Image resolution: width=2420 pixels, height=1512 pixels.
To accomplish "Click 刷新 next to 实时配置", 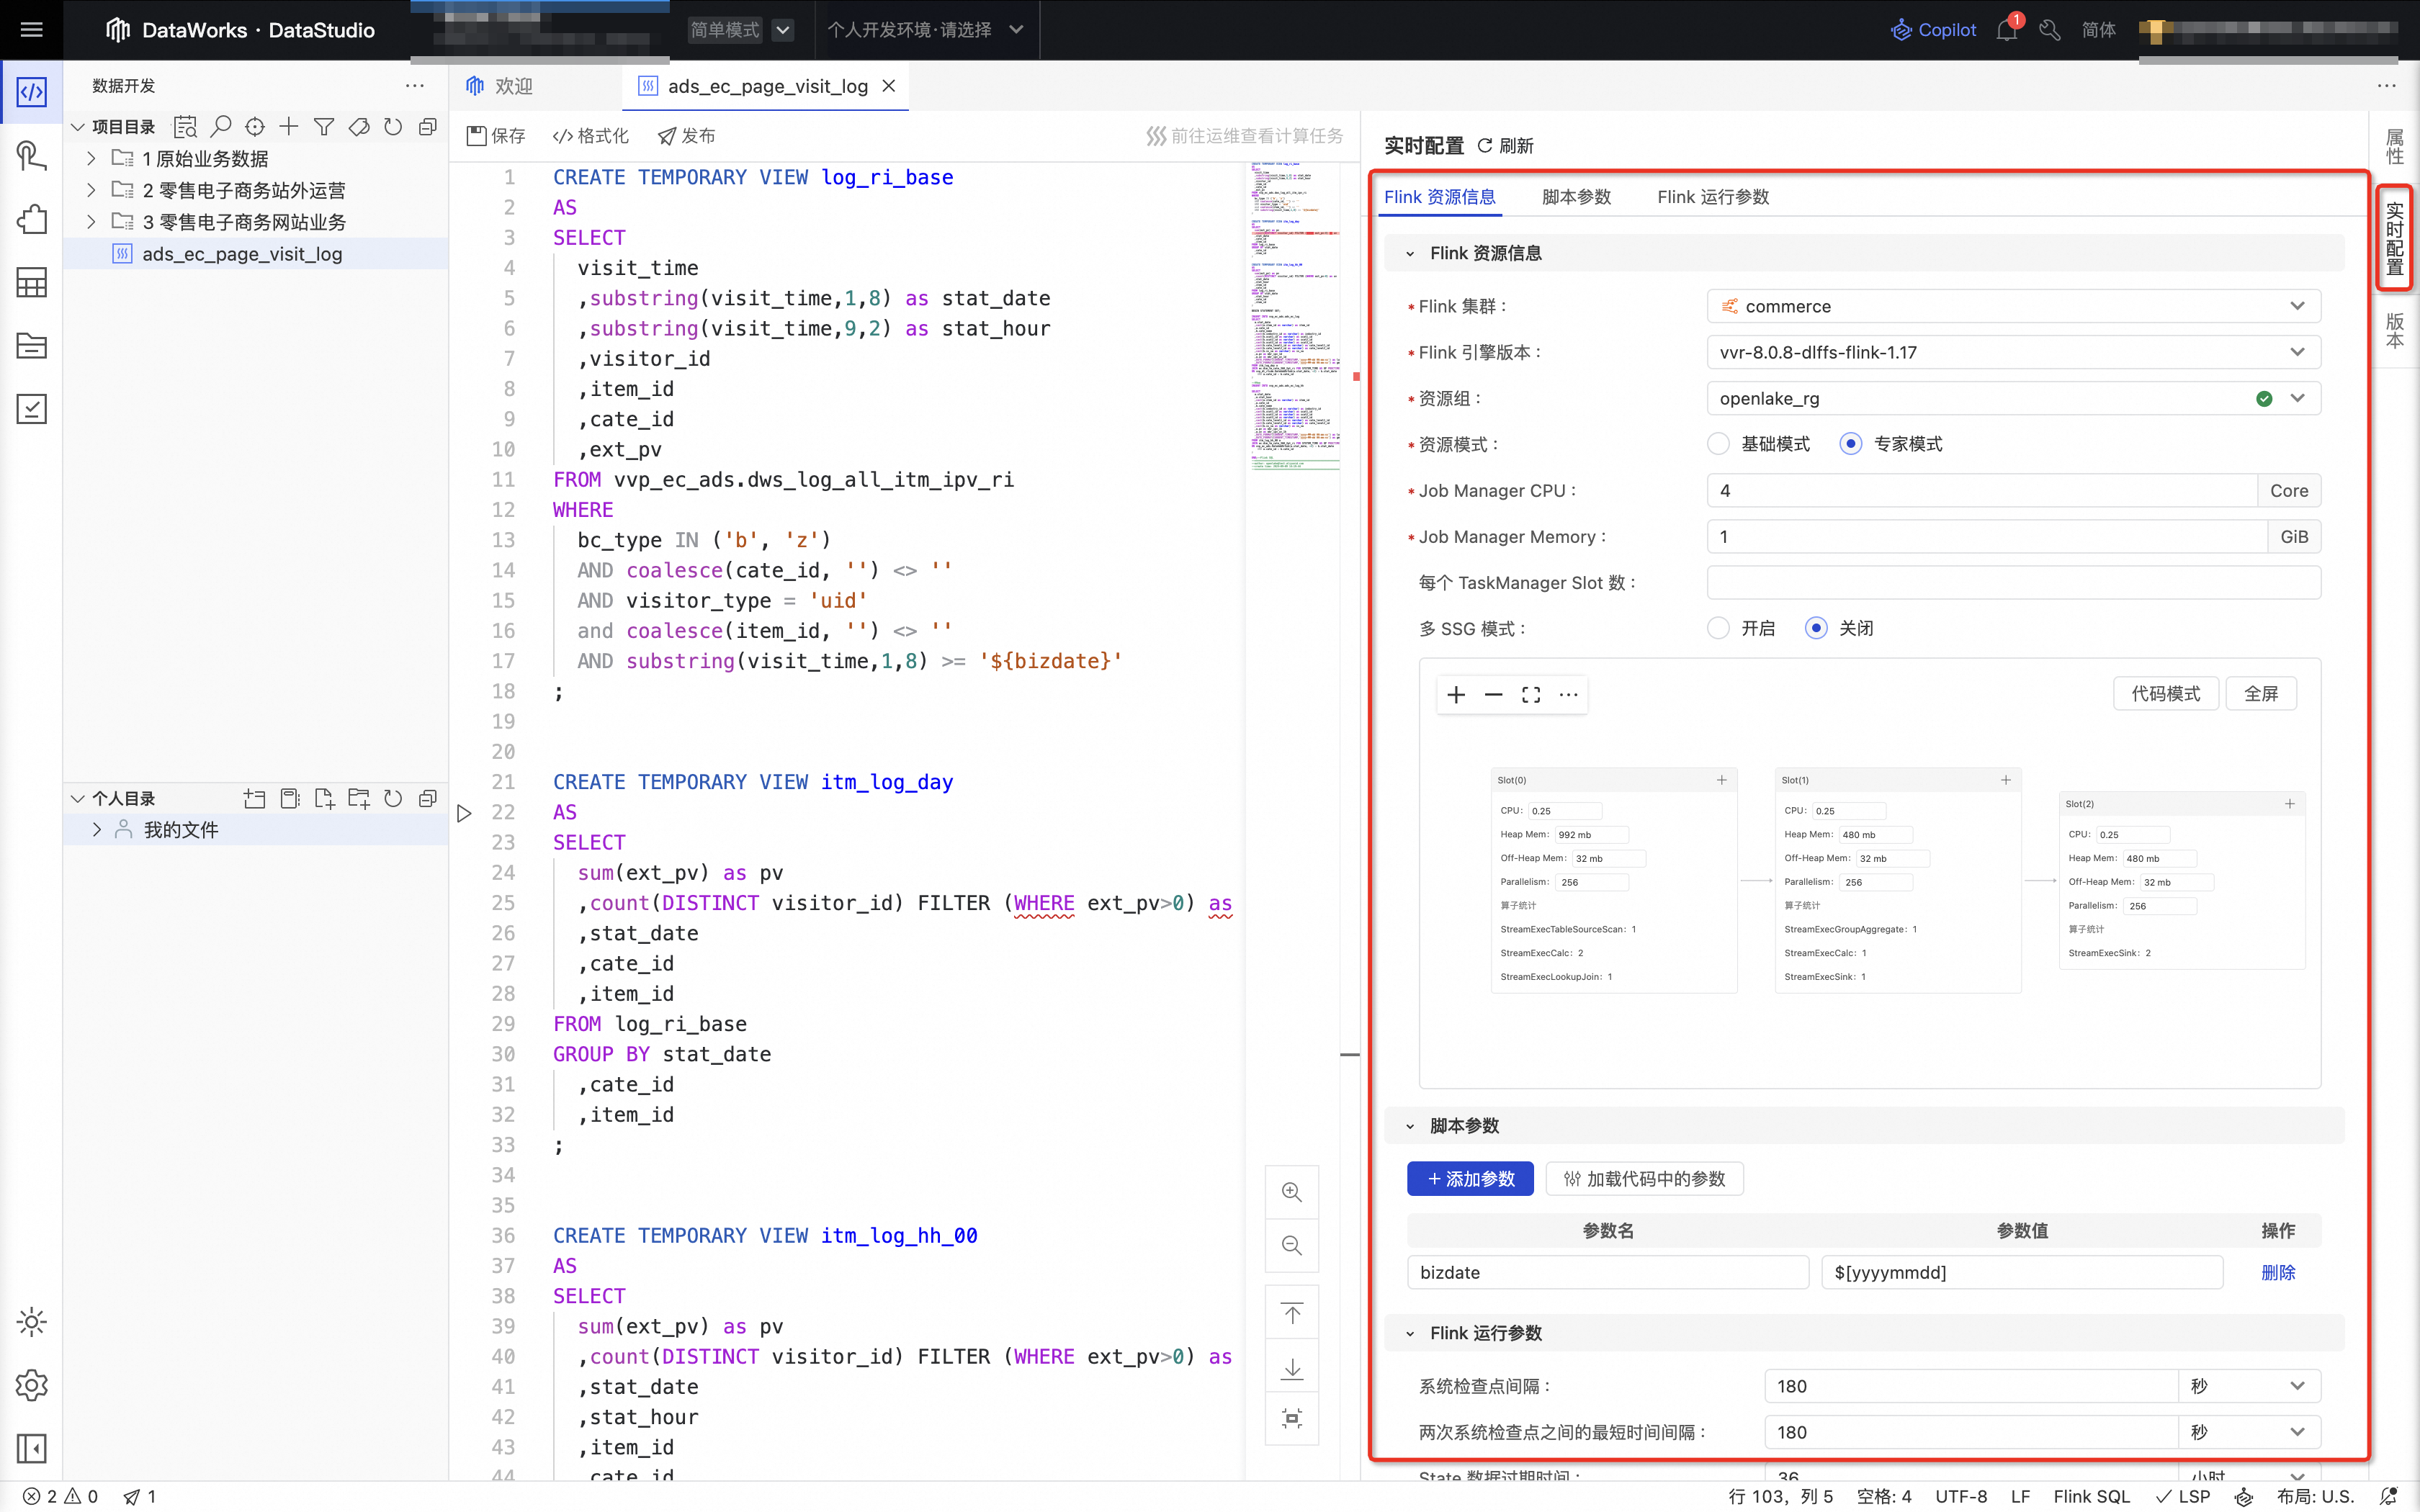I will pos(1505,146).
